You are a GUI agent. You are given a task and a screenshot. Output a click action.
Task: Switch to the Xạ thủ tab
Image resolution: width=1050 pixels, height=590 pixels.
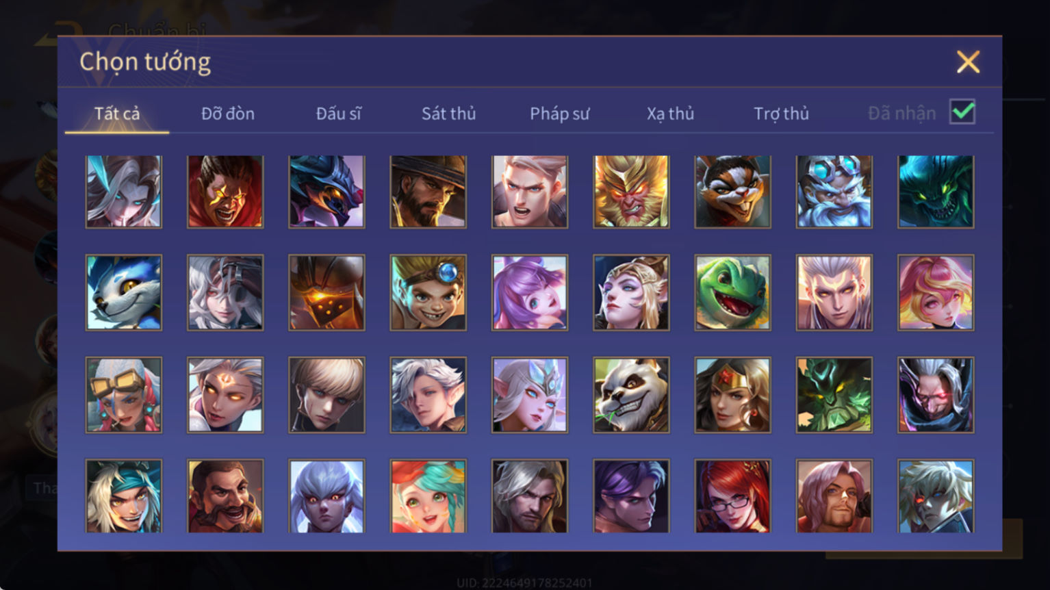click(x=670, y=114)
